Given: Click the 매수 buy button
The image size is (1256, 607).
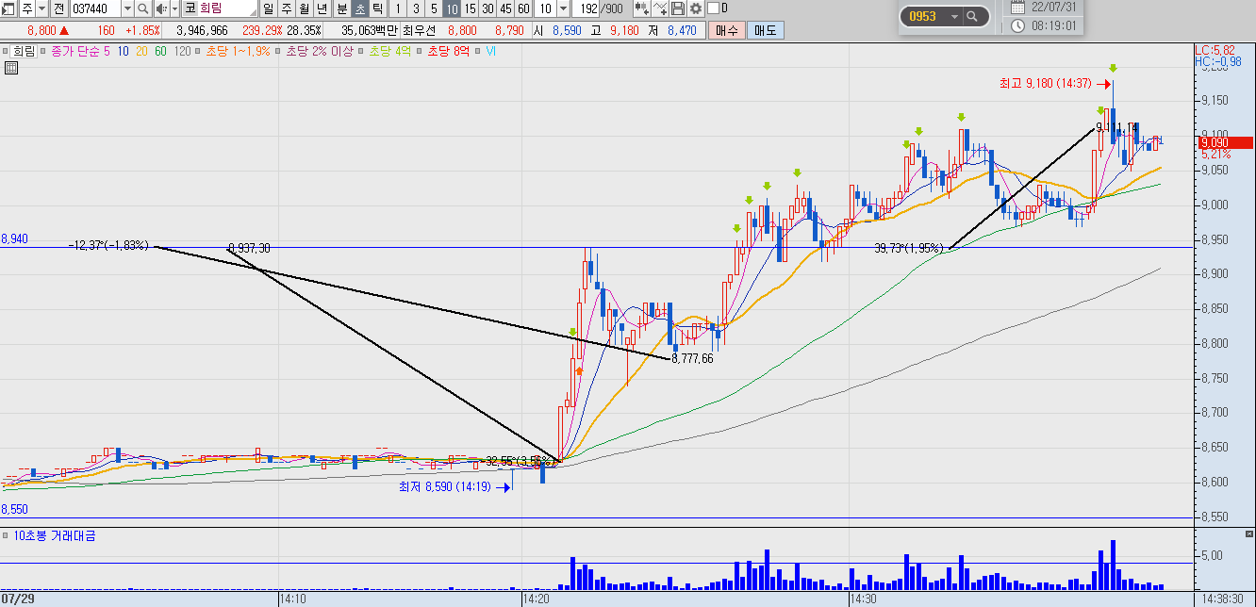Looking at the screenshot, I should tap(727, 30).
